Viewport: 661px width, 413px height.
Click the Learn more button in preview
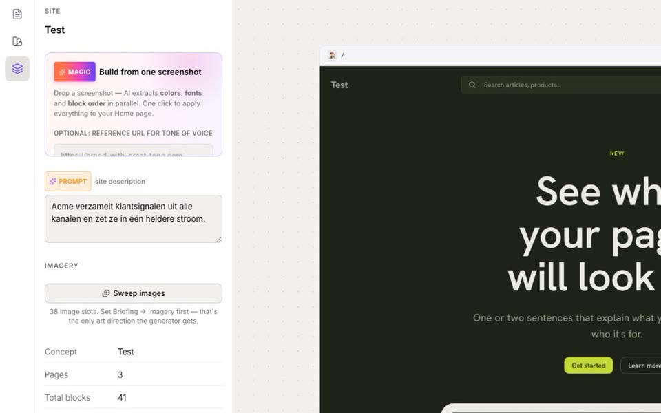[642, 366]
